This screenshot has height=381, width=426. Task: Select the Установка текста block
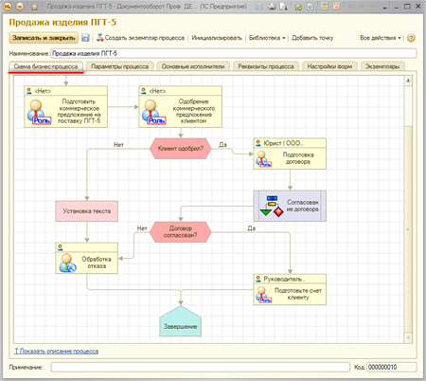(x=87, y=211)
